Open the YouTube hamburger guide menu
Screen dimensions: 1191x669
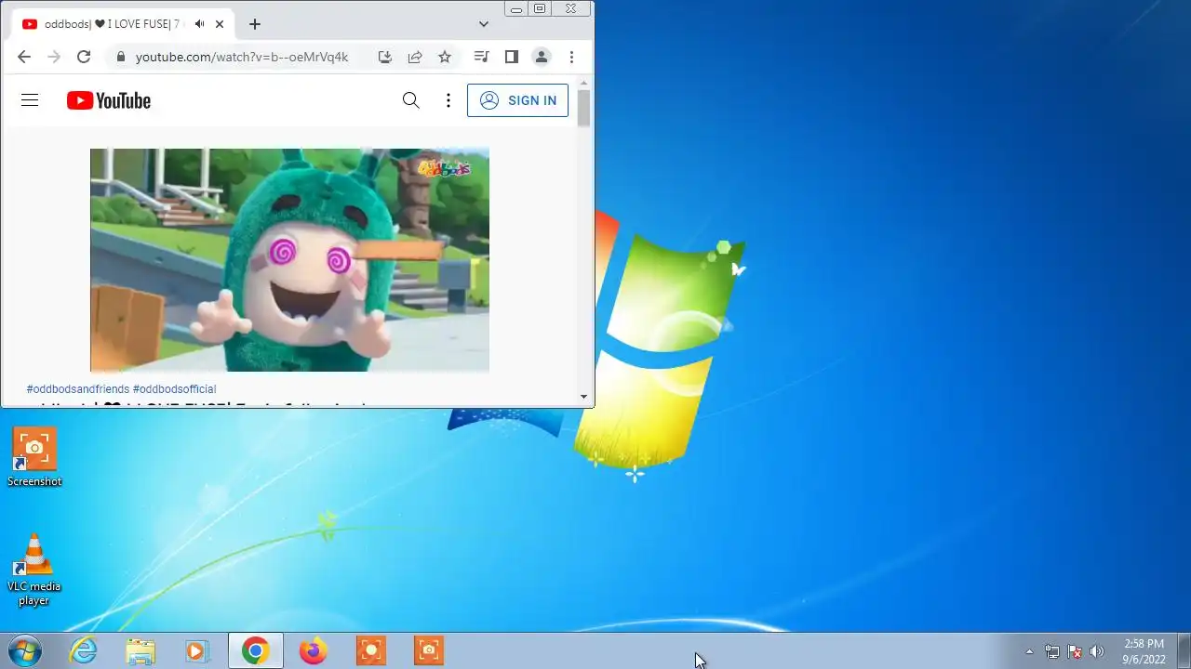(30, 100)
